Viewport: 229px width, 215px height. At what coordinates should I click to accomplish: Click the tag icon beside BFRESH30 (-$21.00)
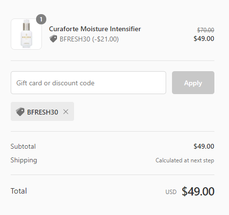tap(53, 39)
